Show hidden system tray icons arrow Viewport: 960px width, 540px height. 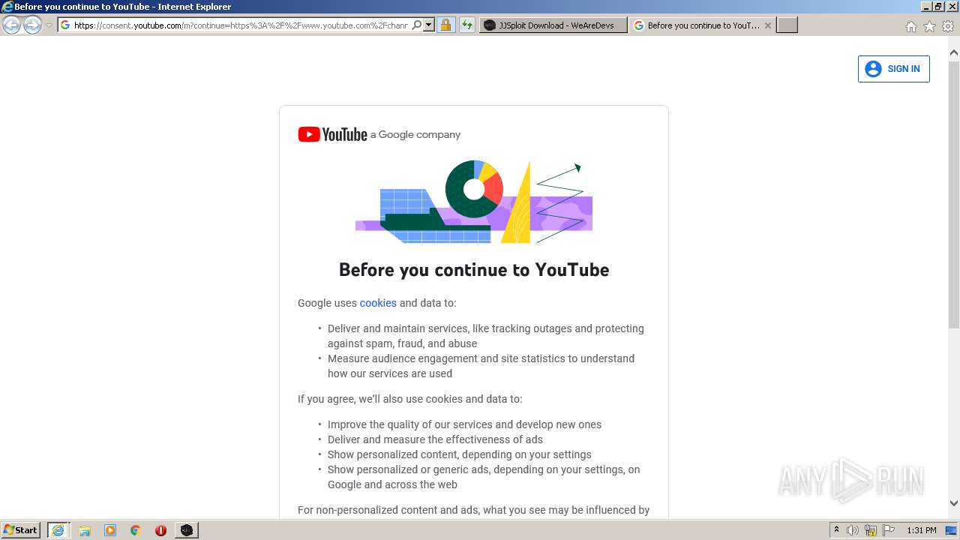click(x=836, y=530)
